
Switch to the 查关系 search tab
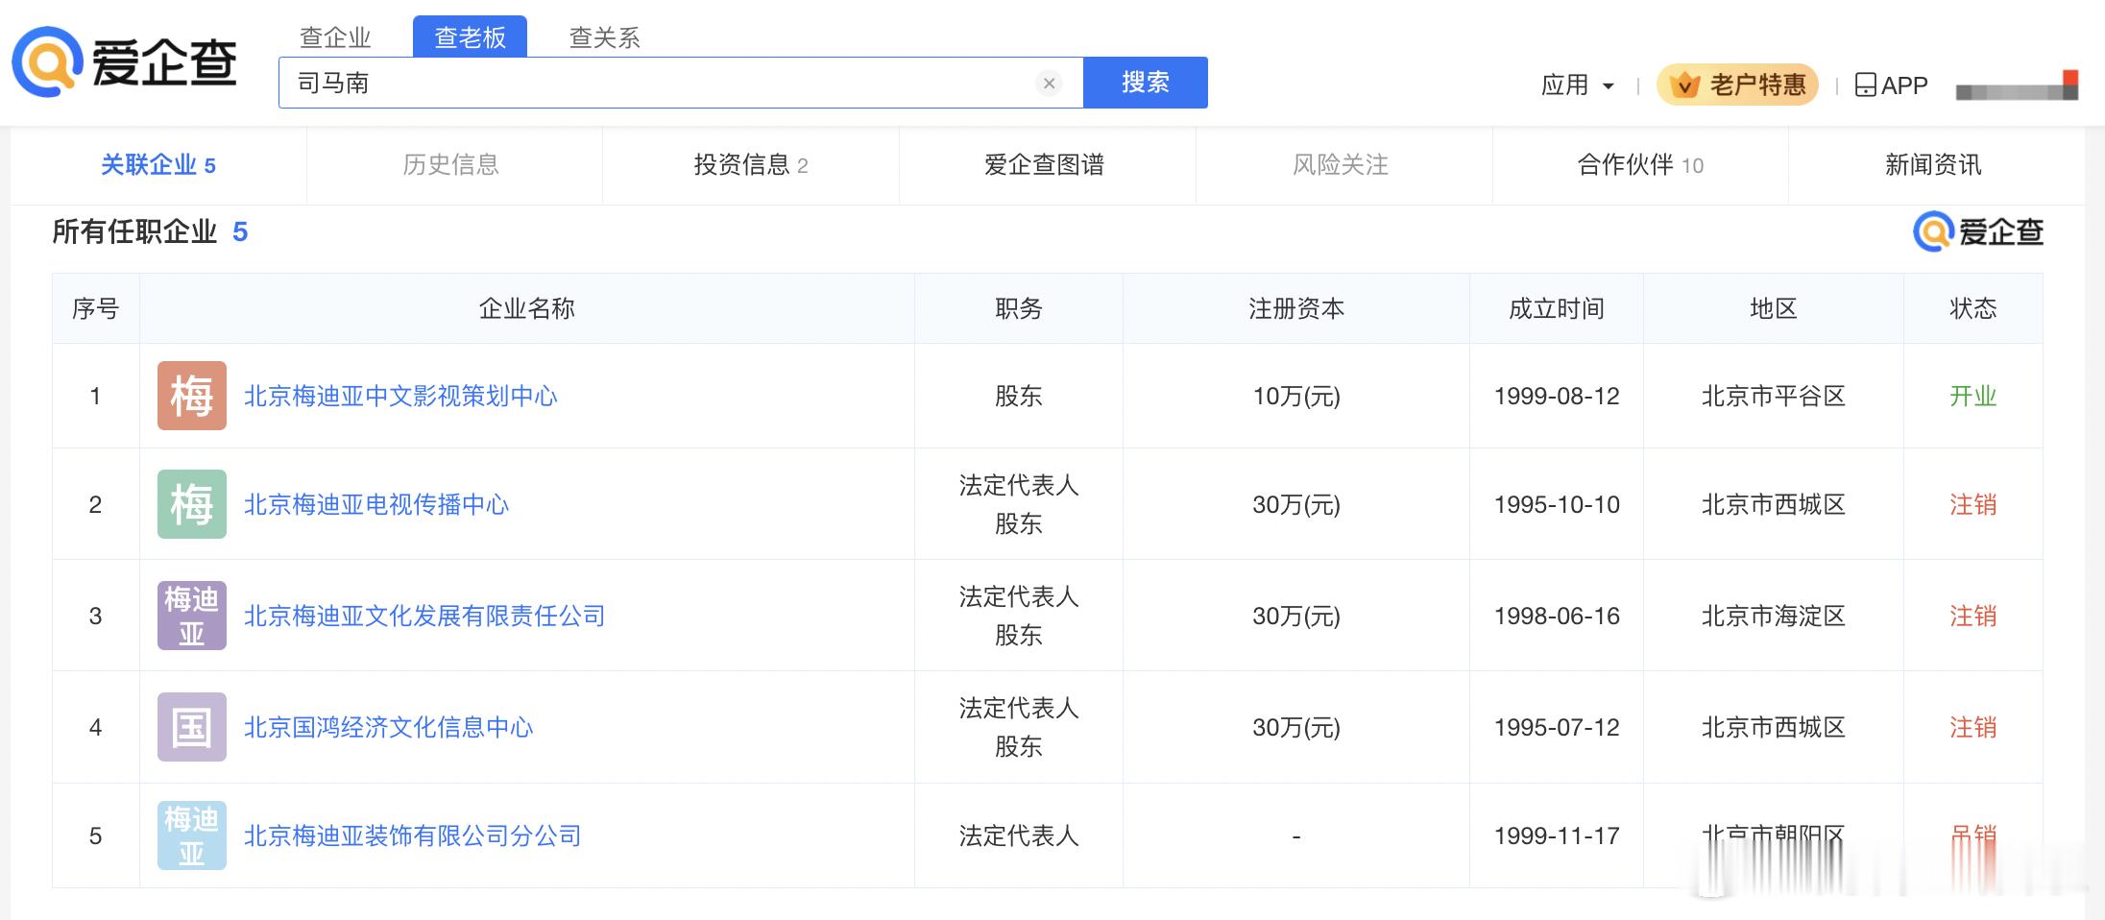[x=604, y=37]
